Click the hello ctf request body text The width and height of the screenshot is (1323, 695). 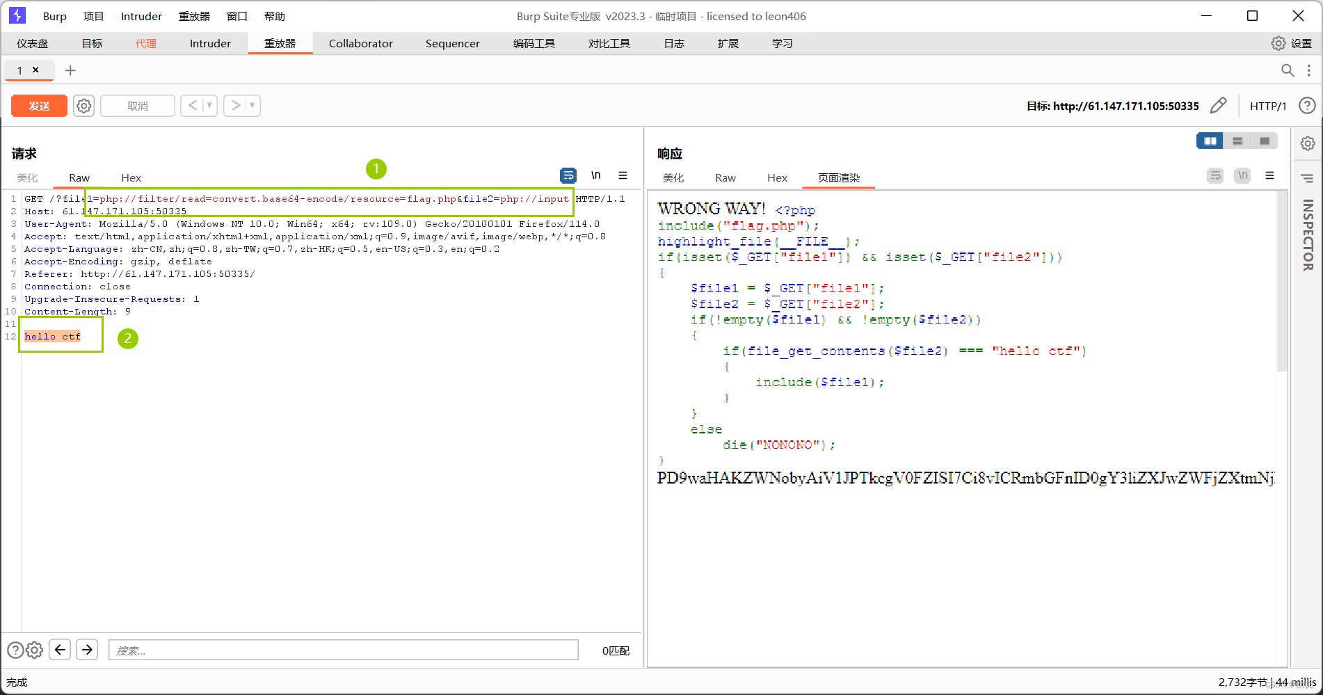pyautogui.click(x=53, y=337)
